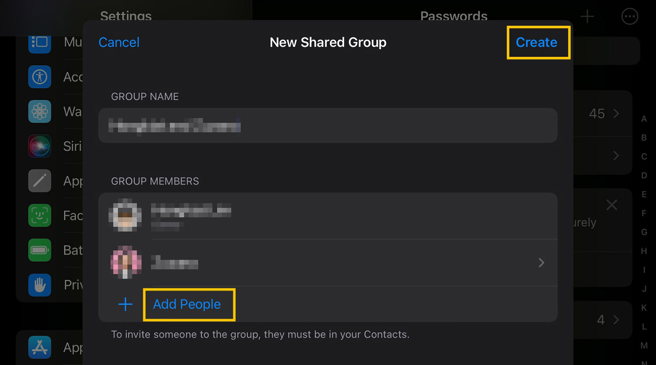Image resolution: width=656 pixels, height=365 pixels.
Task: Open the Wallpaper settings flower icon
Action: click(40, 112)
